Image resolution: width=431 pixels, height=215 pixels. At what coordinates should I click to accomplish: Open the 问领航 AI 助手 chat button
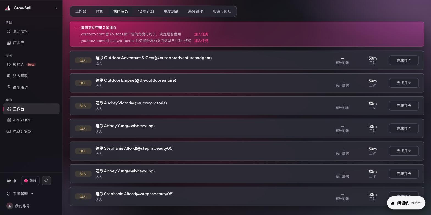(x=406, y=203)
